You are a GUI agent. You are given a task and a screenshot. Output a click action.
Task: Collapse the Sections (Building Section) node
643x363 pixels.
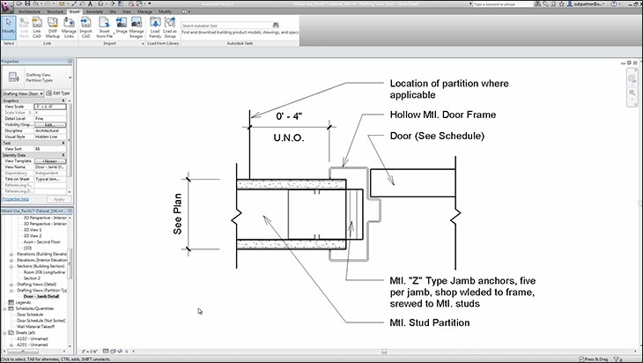[x=11, y=266]
